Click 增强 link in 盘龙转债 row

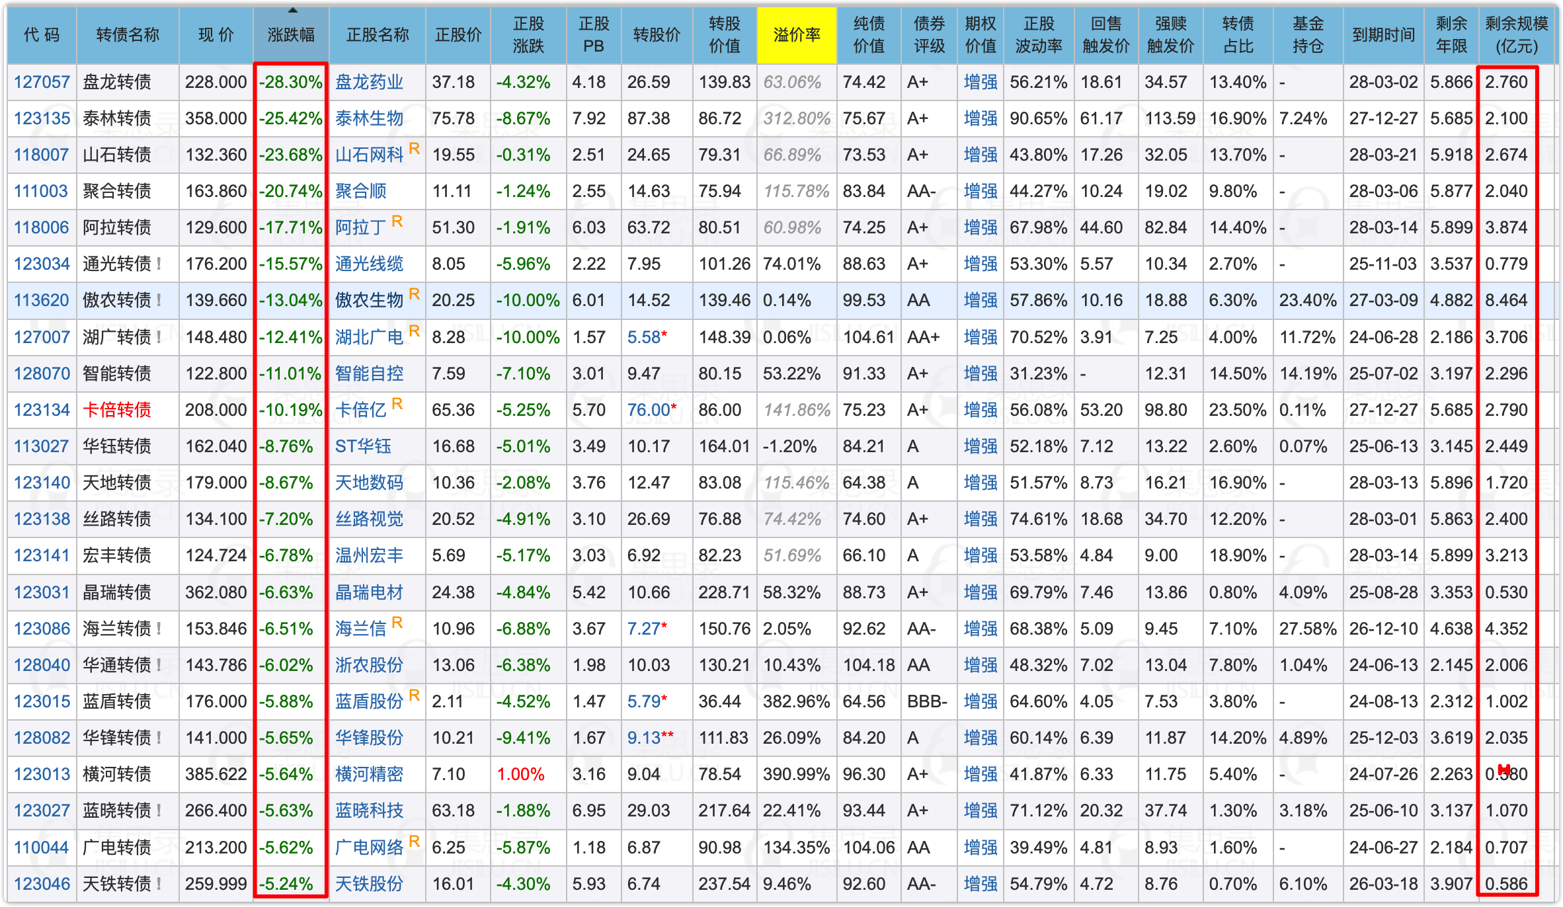tap(980, 82)
